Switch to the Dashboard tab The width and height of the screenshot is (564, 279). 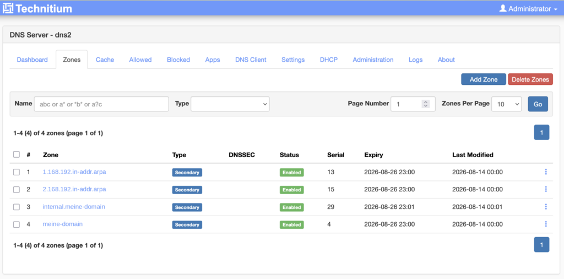coord(32,60)
